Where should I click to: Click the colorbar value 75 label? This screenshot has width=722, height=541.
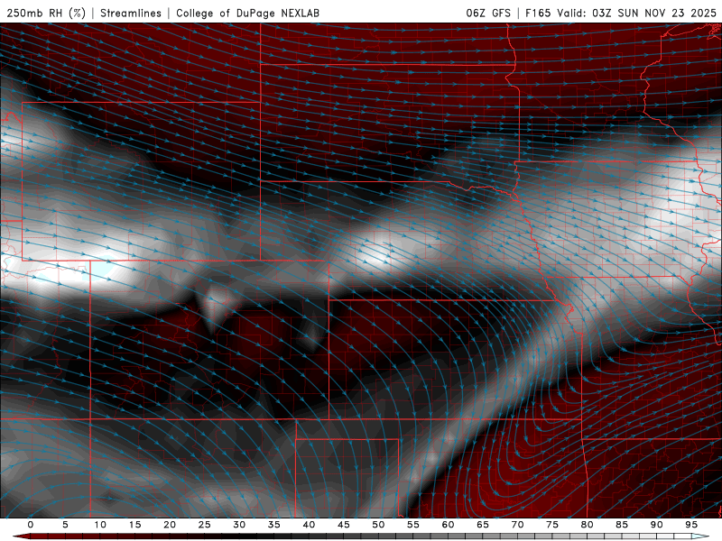[552, 525]
